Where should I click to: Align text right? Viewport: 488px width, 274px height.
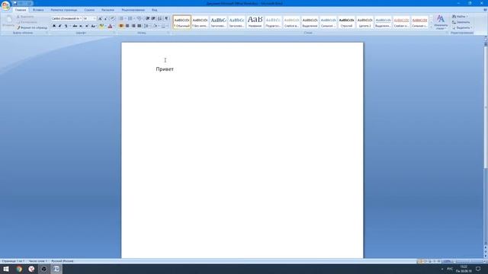pos(133,26)
